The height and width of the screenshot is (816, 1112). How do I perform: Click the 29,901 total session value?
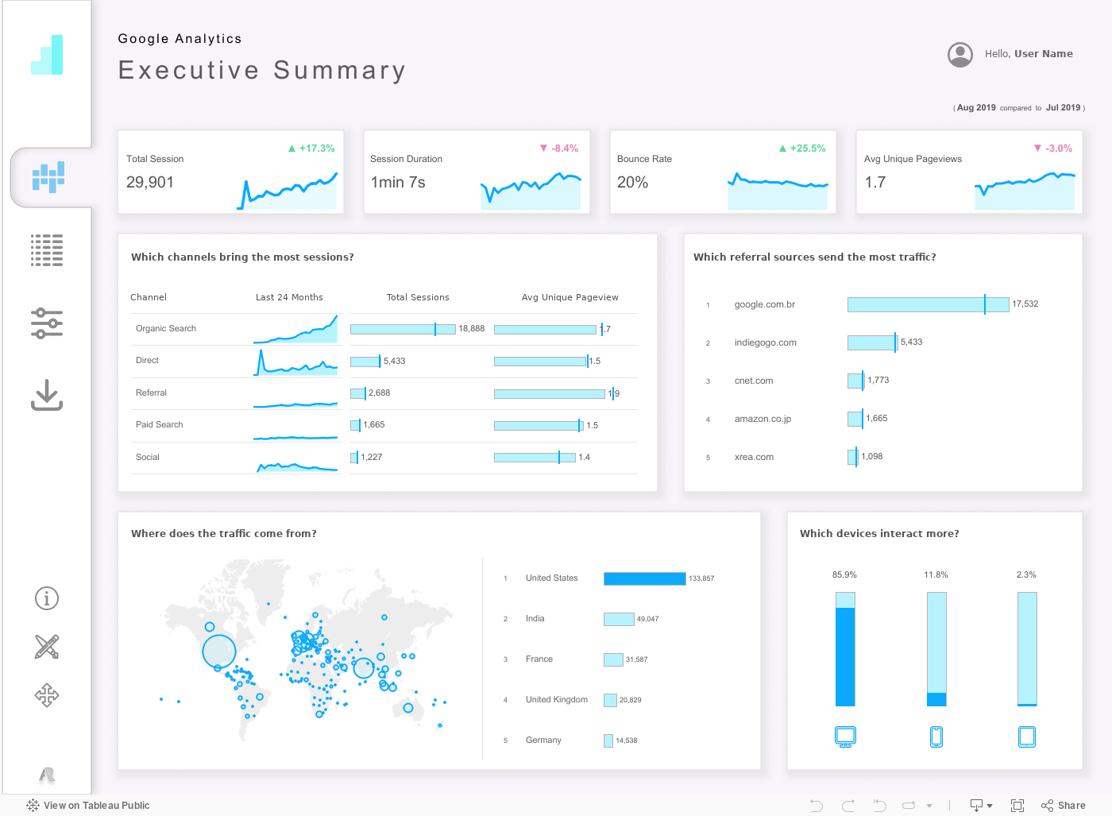[149, 182]
